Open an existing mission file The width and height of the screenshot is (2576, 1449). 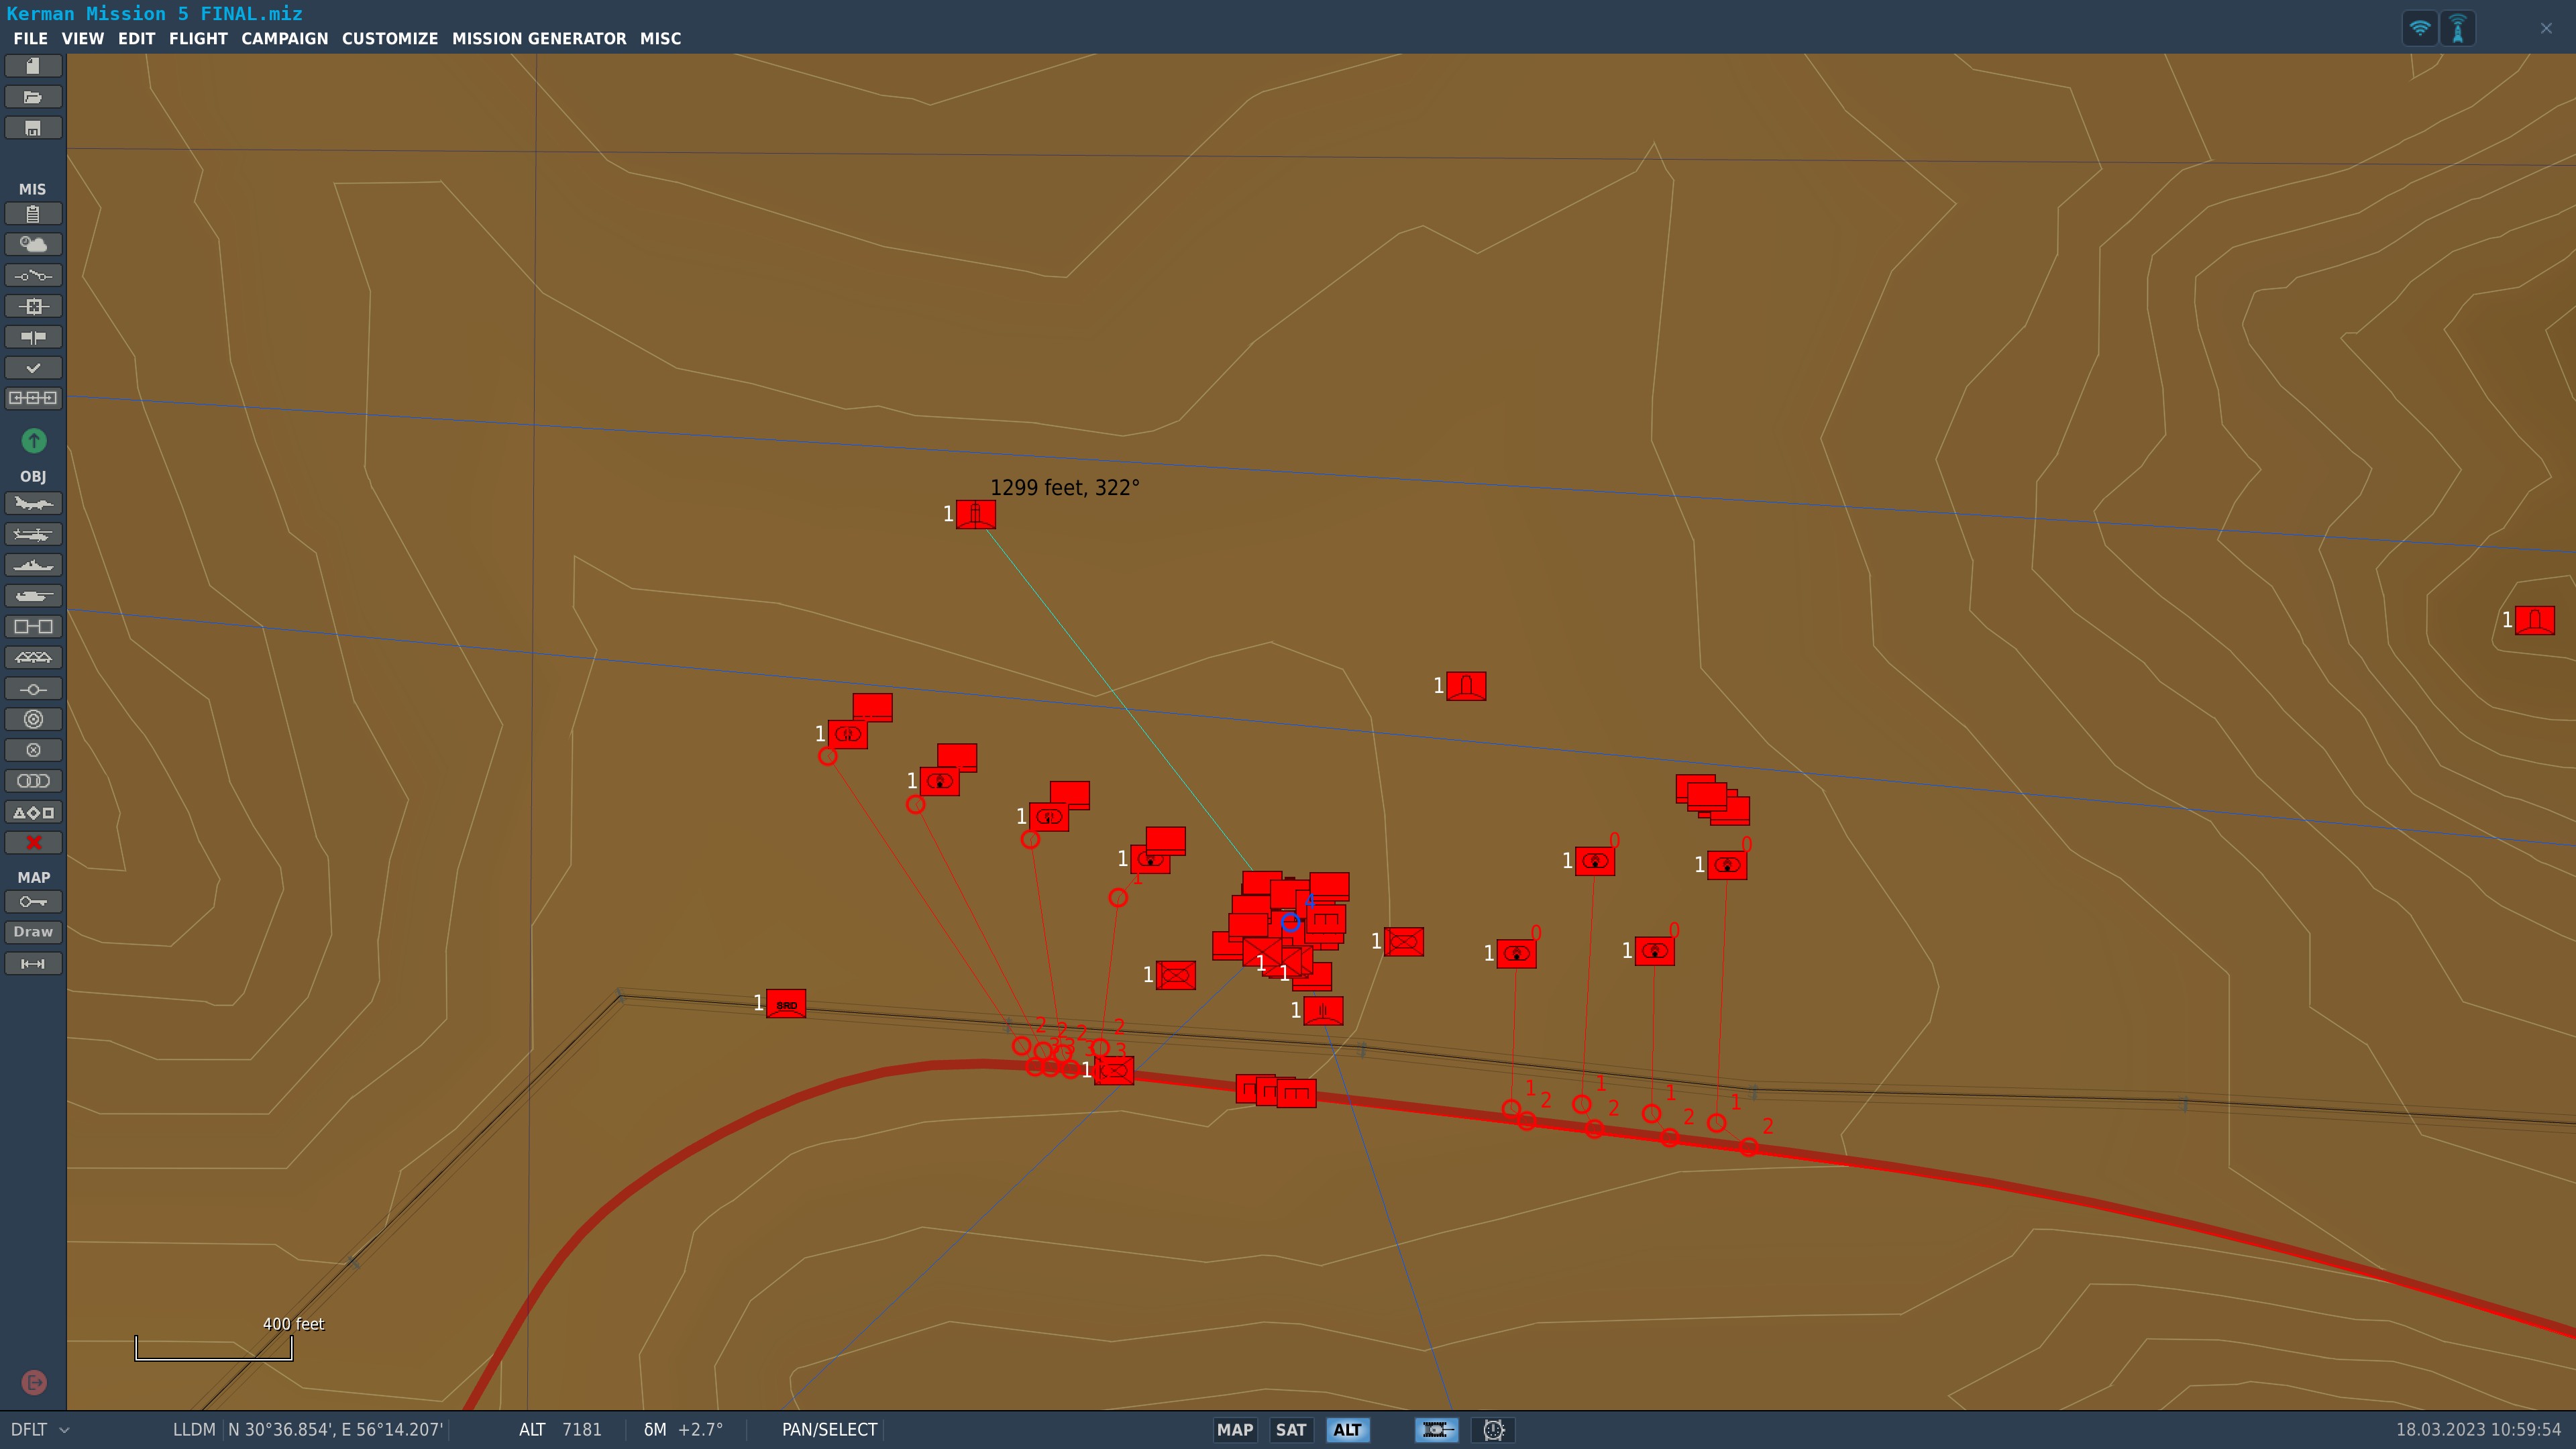coord(33,97)
